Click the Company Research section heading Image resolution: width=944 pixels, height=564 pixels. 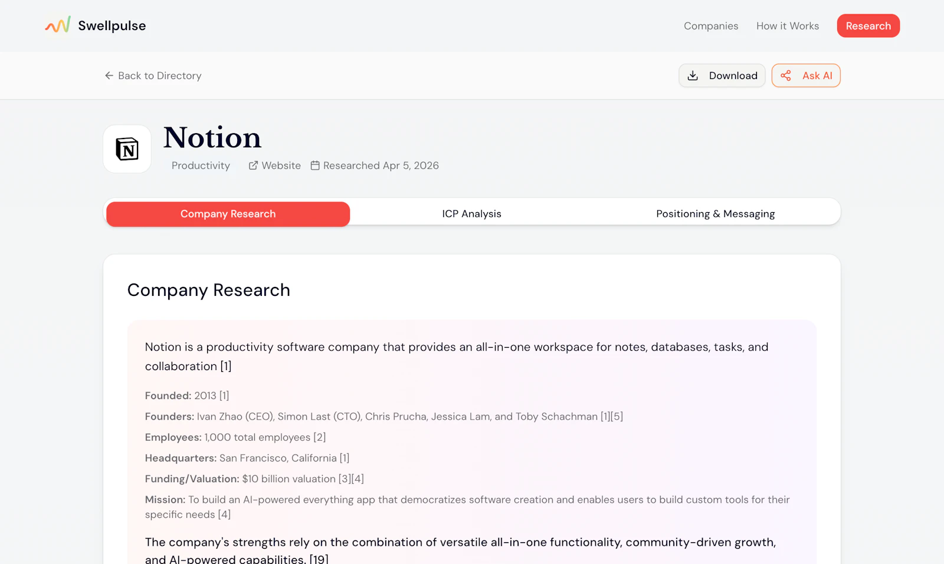pos(209,290)
